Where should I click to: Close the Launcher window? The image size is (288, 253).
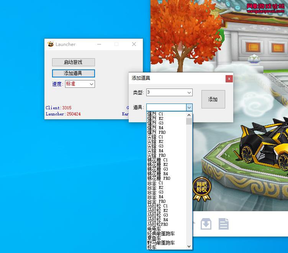click(x=134, y=44)
